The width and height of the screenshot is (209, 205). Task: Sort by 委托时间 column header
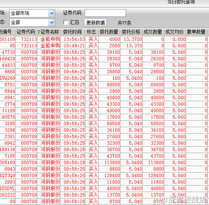pos(72,32)
